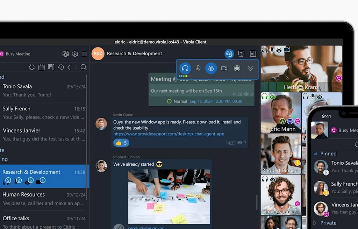Select Rhobert Binnion video tile

click(281, 153)
